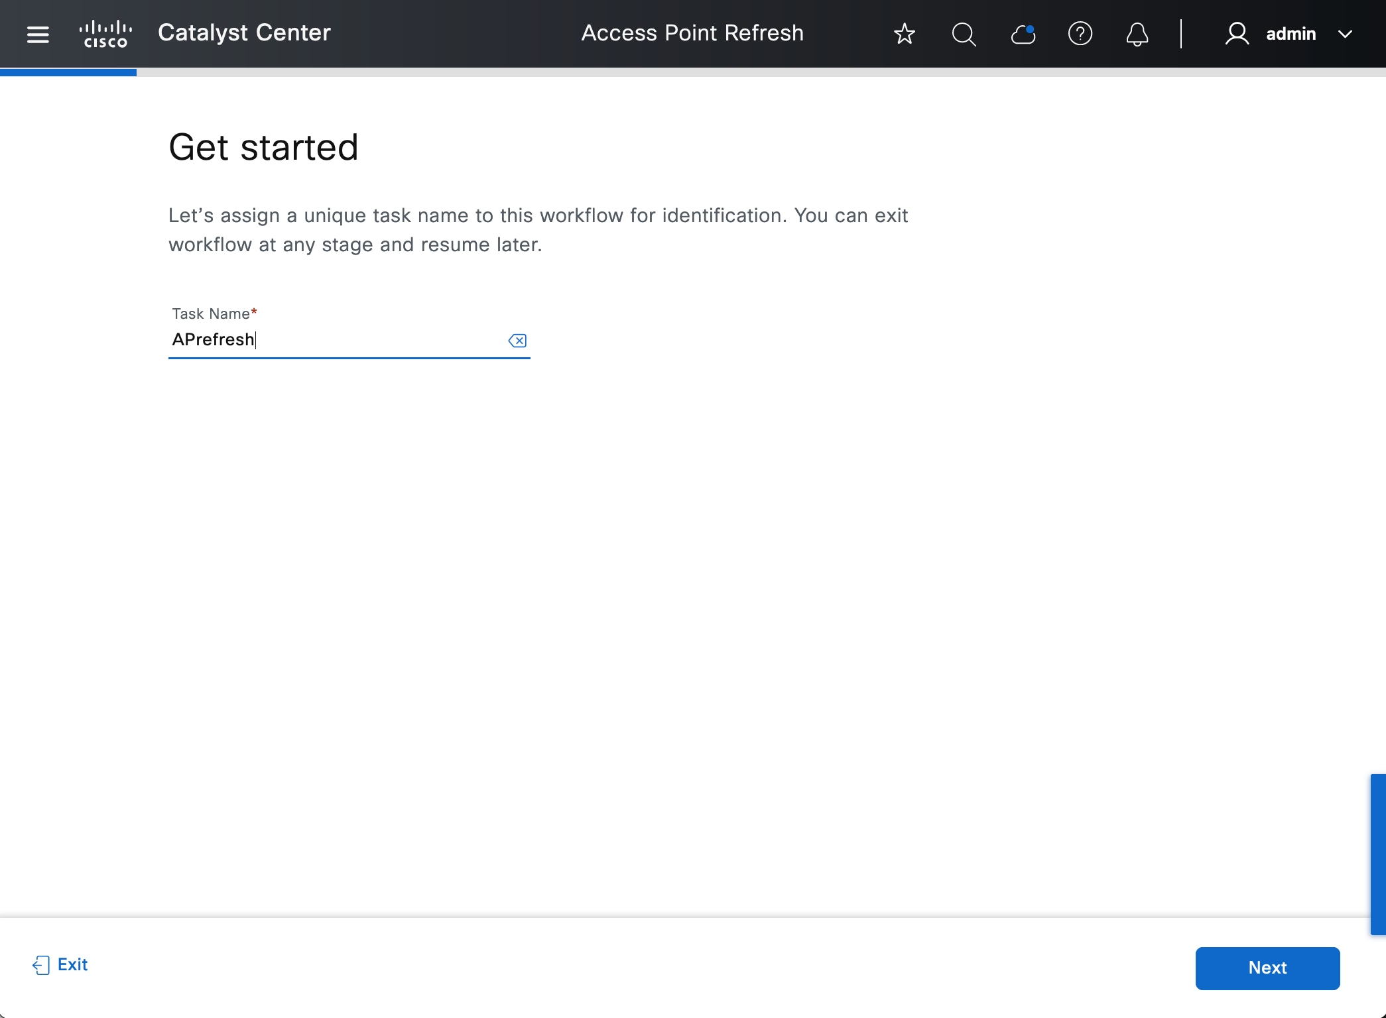Click the Exit door icon
Image resolution: width=1386 pixels, height=1018 pixels.
[x=41, y=965]
